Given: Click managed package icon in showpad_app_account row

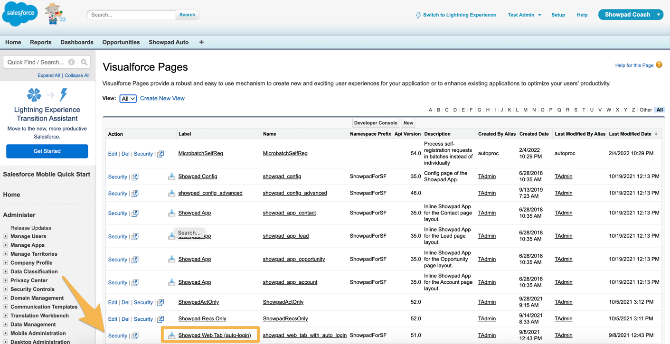Looking at the screenshot, I should pyautogui.click(x=171, y=282).
